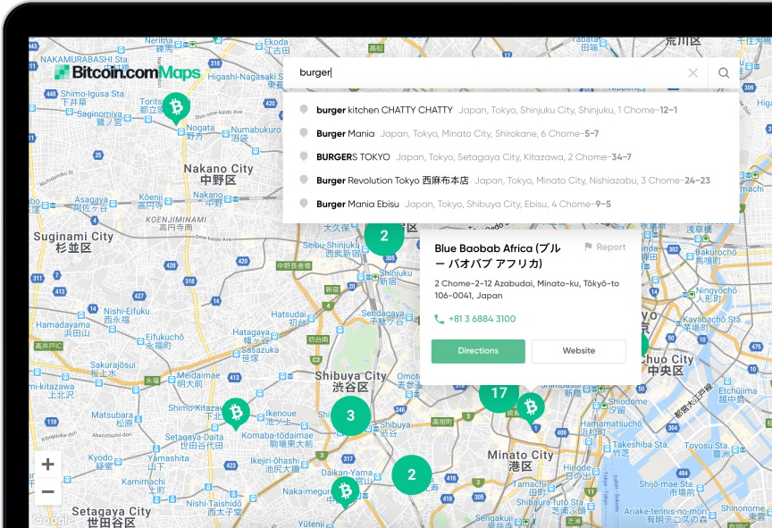The height and width of the screenshot is (528, 772).
Task: Click the green Directions button
Action: click(478, 351)
